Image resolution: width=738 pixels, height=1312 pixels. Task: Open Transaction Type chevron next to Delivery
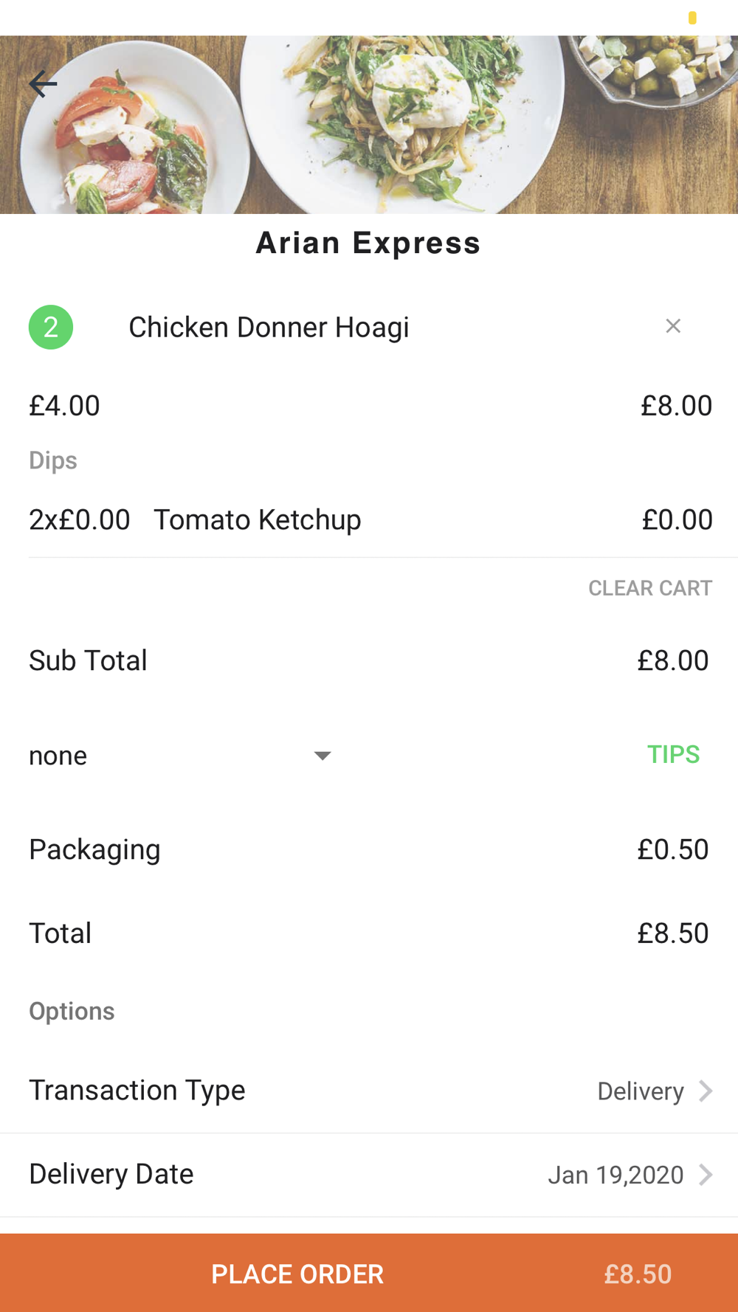[x=706, y=1091]
